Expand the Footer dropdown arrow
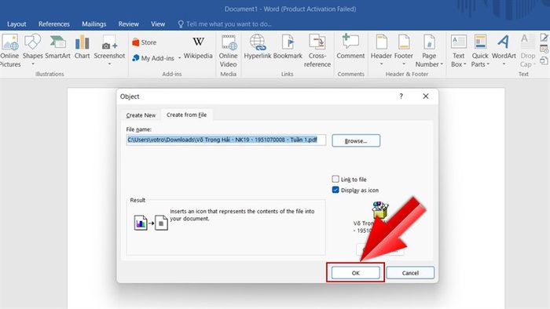 tap(404, 64)
